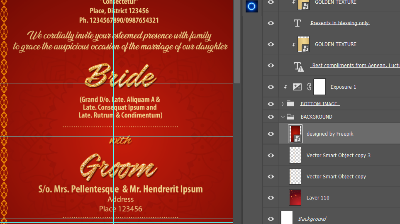This screenshot has width=400, height=224.
Task: Hide Layer 110
Action: (x=271, y=198)
